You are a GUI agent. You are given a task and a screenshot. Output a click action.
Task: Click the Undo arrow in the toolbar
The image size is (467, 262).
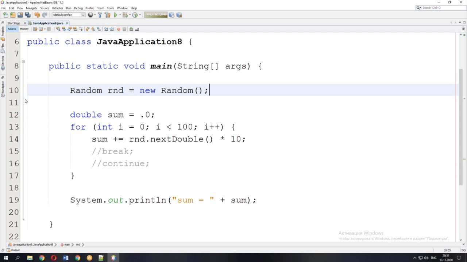[37, 15]
